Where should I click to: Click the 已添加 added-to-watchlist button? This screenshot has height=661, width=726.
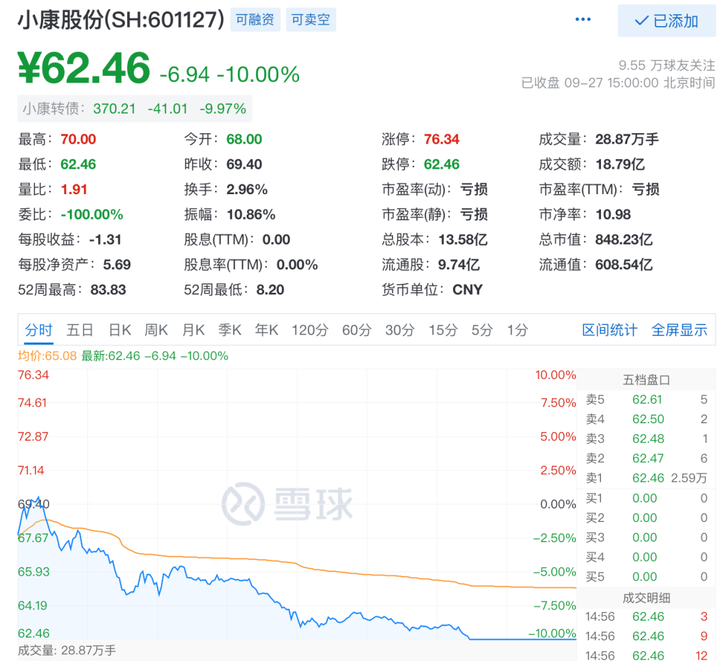pyautogui.click(x=666, y=21)
